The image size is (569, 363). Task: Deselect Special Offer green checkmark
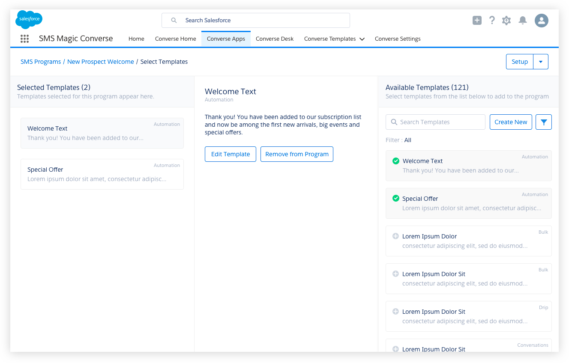pos(396,199)
